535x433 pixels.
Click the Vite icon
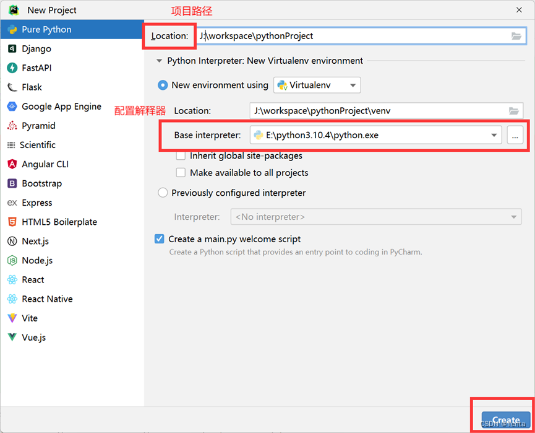[12, 318]
